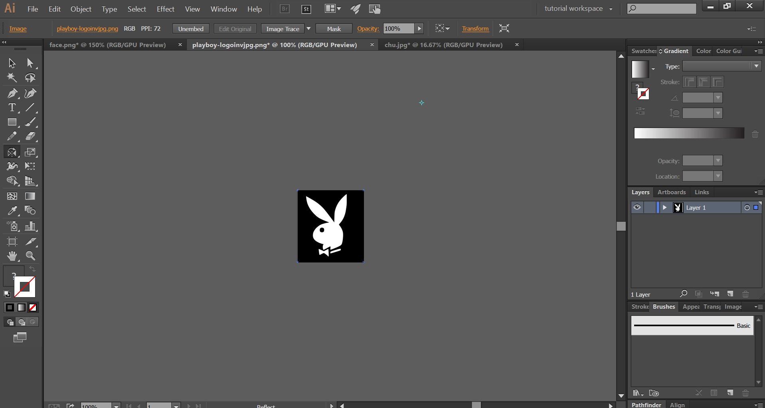Choose the Free Transform tool
Screen dimensions: 765x408
pyautogui.click(x=30, y=166)
